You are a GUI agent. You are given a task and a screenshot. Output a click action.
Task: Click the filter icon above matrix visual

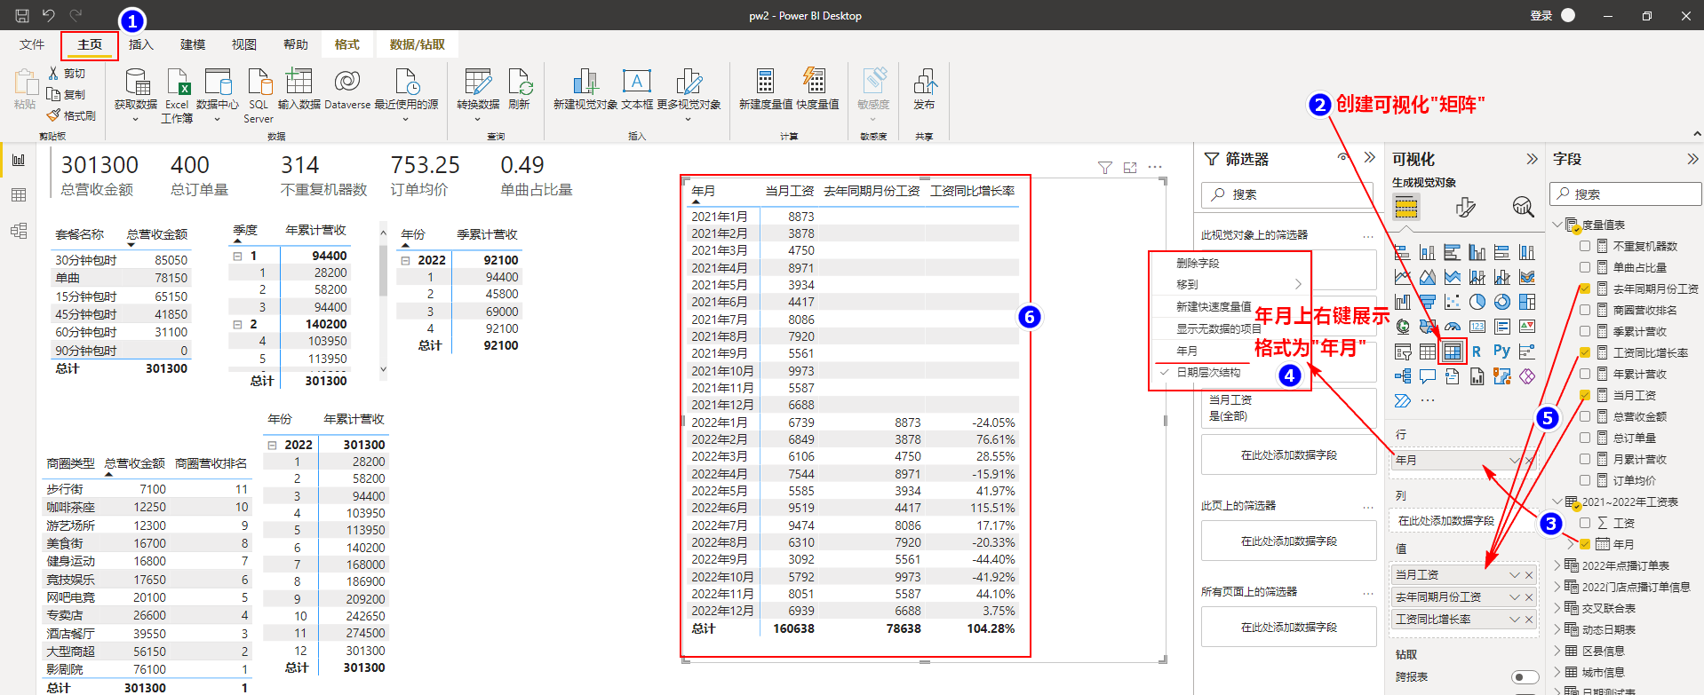pos(1104,167)
